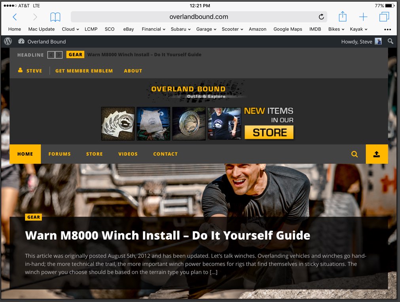Open the FORUMS navigation item
This screenshot has width=400, height=302.
(x=59, y=154)
